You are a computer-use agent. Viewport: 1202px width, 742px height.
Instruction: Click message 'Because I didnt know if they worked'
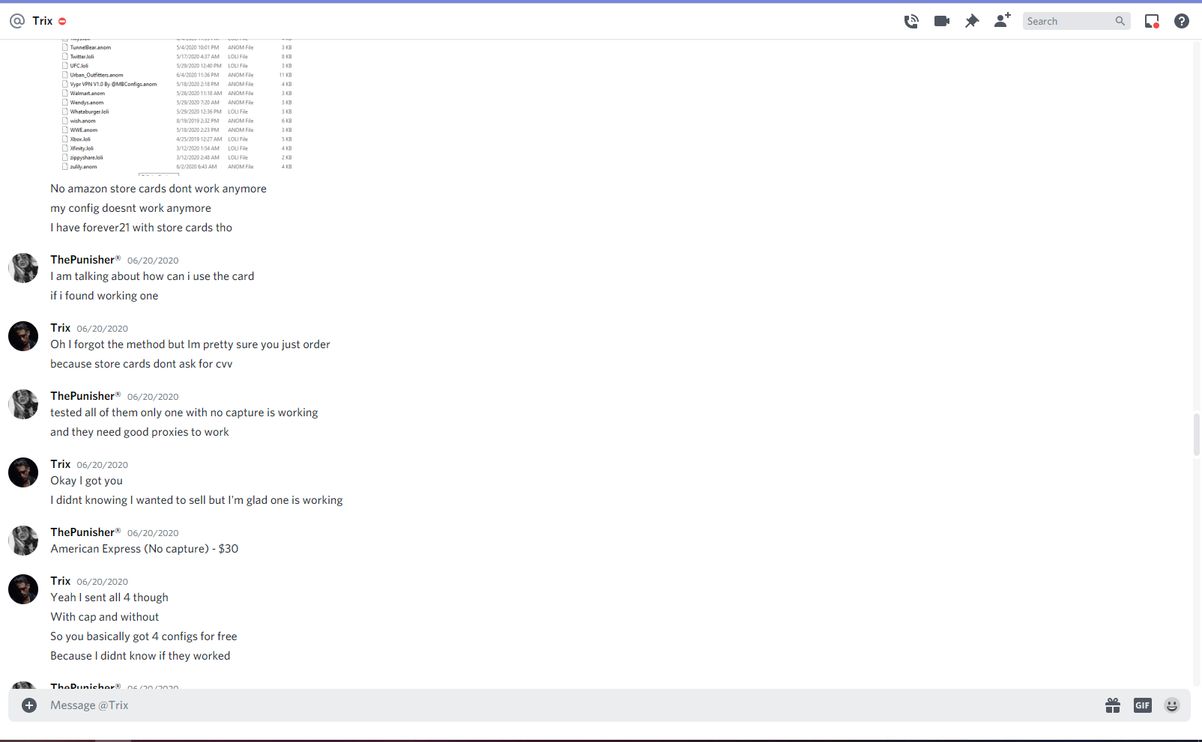pyautogui.click(x=140, y=656)
